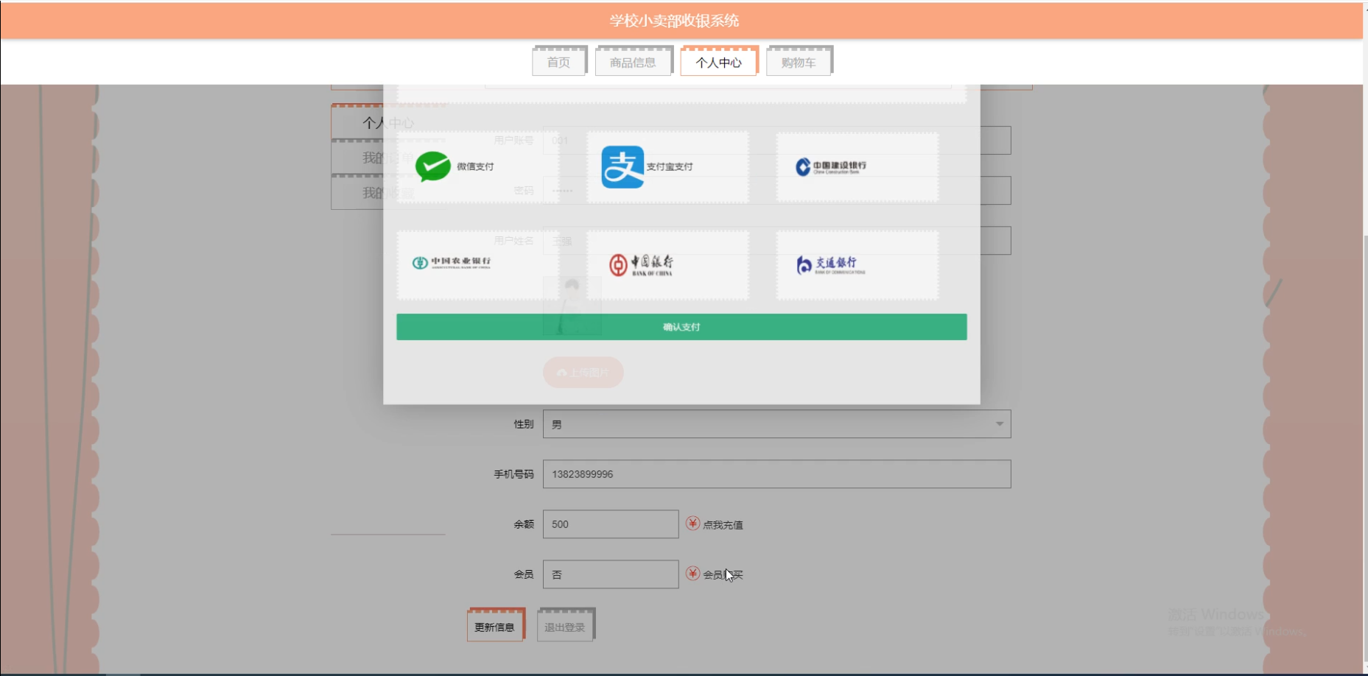Open the 商品信息 products tab
The width and height of the screenshot is (1368, 676).
click(x=633, y=62)
